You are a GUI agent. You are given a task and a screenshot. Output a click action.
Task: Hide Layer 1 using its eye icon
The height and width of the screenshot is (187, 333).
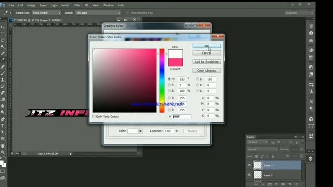pyautogui.click(x=249, y=165)
